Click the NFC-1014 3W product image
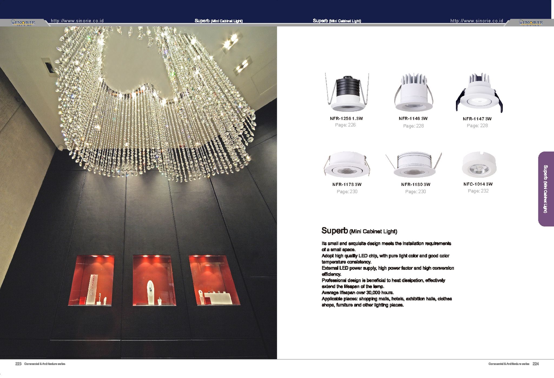The height and width of the screenshot is (378, 554). click(479, 165)
